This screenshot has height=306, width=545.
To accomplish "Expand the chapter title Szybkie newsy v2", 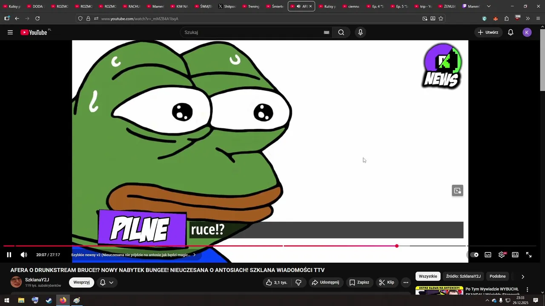I will (x=133, y=255).
